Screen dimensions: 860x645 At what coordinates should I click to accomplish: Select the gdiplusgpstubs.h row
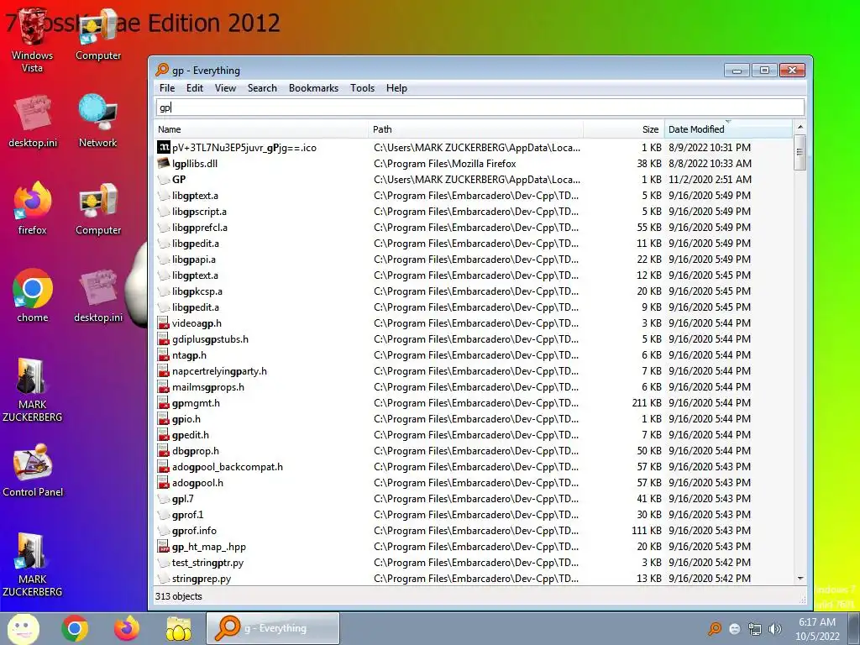tap(474, 339)
